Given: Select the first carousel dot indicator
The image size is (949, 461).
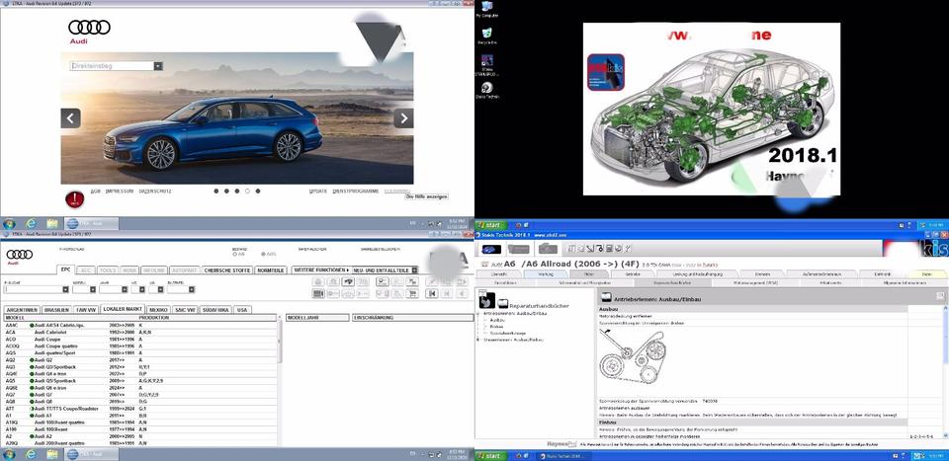Looking at the screenshot, I should pos(216,191).
